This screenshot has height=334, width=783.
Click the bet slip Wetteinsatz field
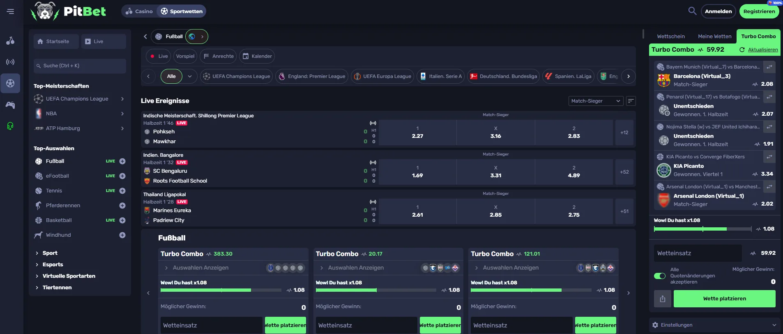(698, 253)
